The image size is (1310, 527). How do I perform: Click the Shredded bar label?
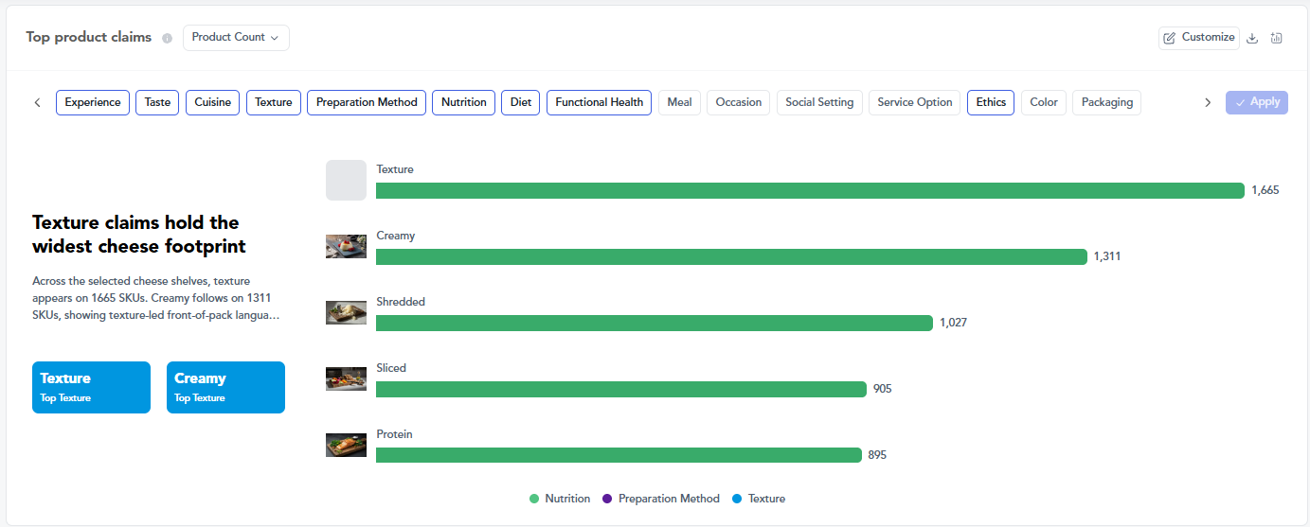coord(401,302)
